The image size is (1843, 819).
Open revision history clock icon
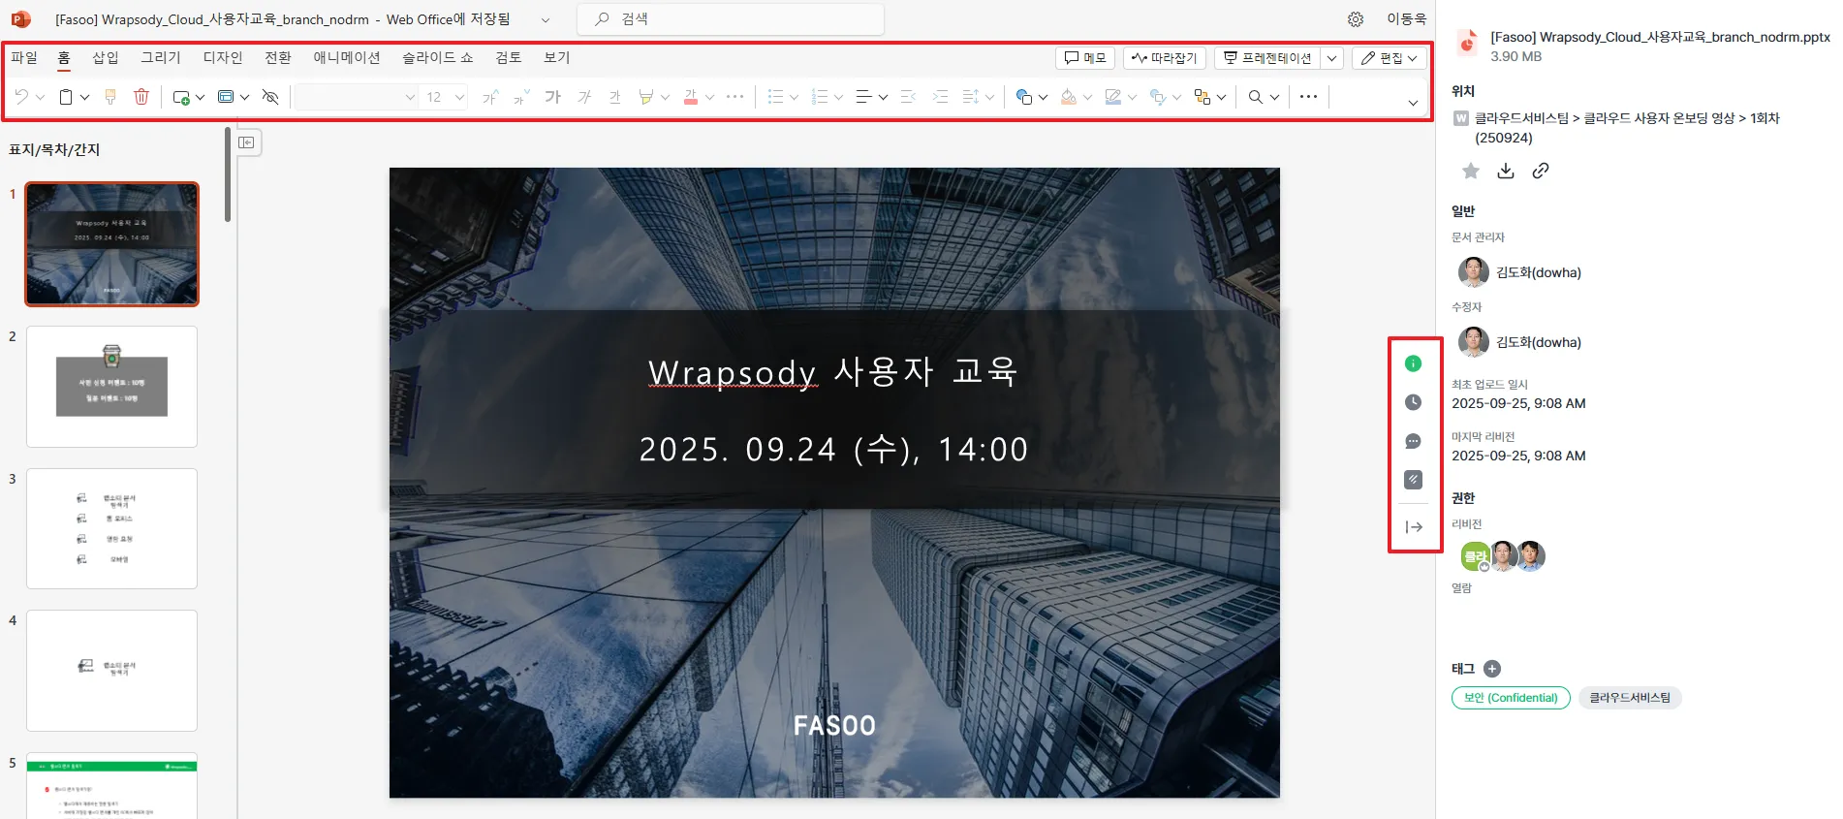(1414, 402)
